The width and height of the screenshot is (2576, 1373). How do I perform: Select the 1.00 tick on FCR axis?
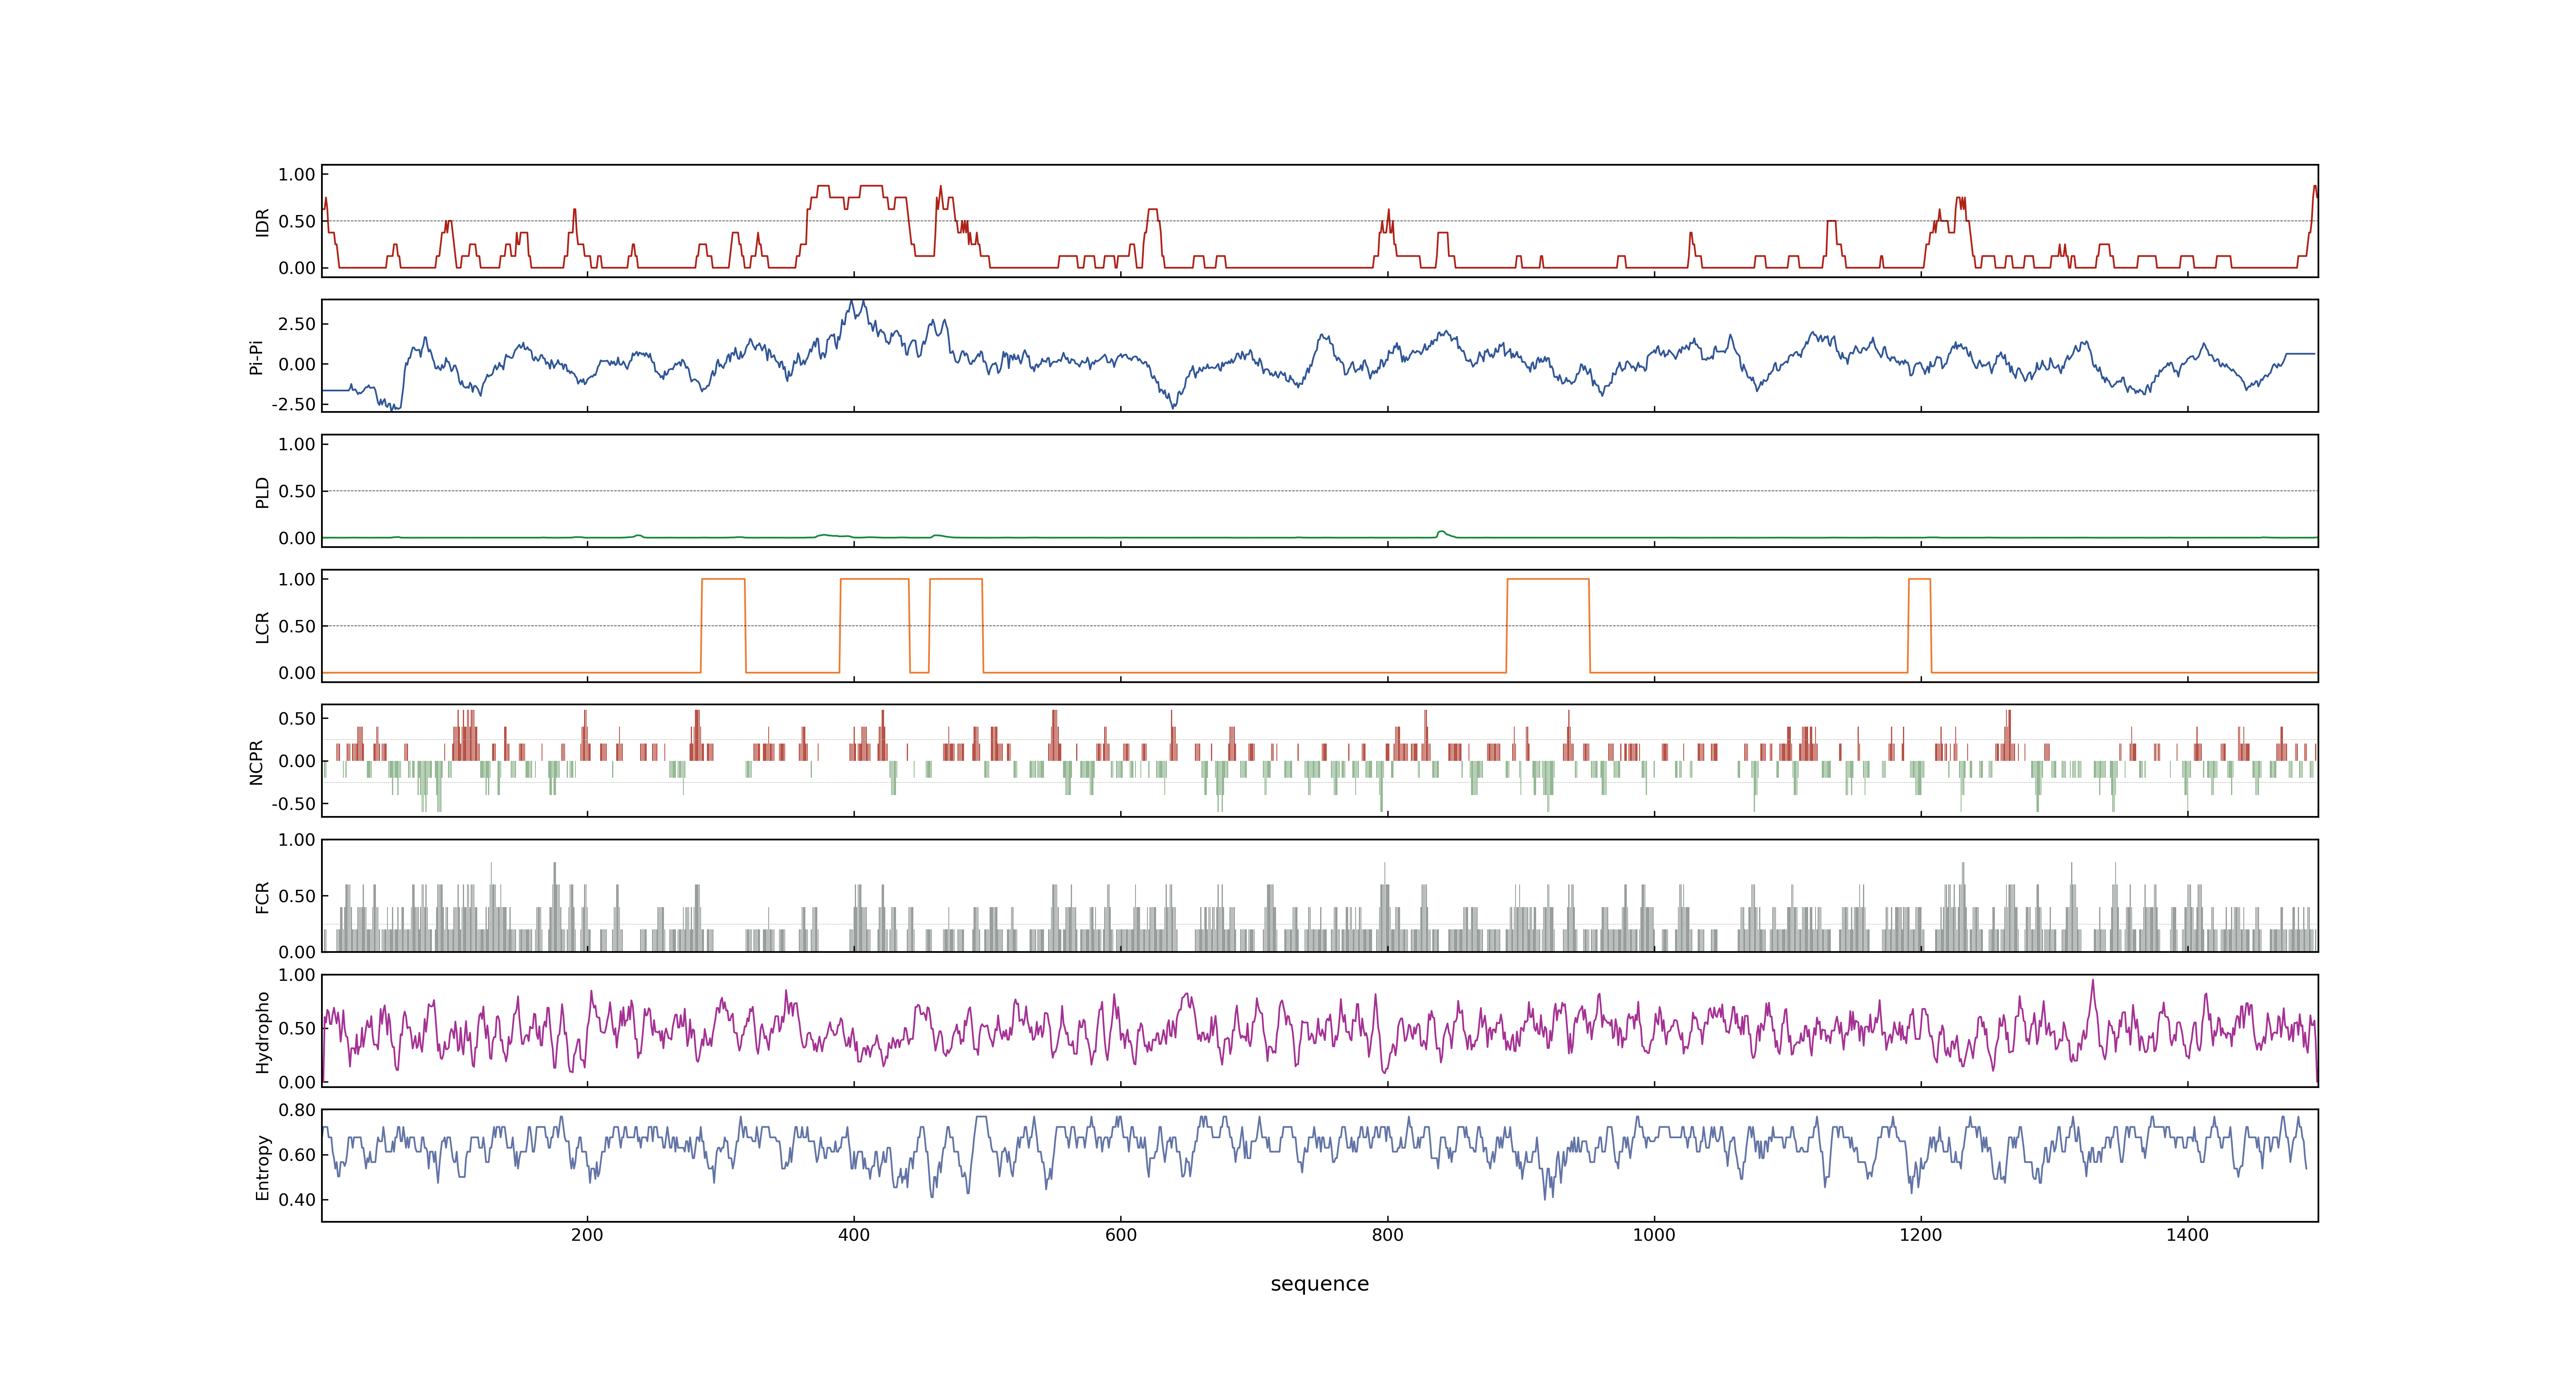point(297,840)
